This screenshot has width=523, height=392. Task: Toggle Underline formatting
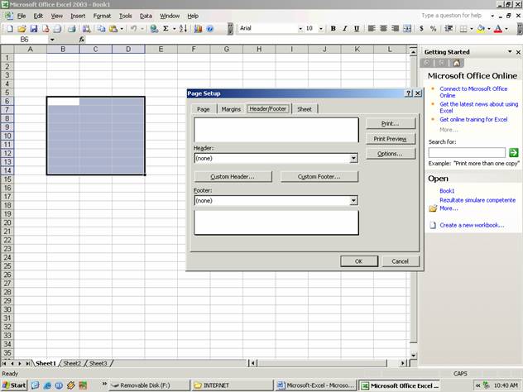pyautogui.click(x=357, y=29)
